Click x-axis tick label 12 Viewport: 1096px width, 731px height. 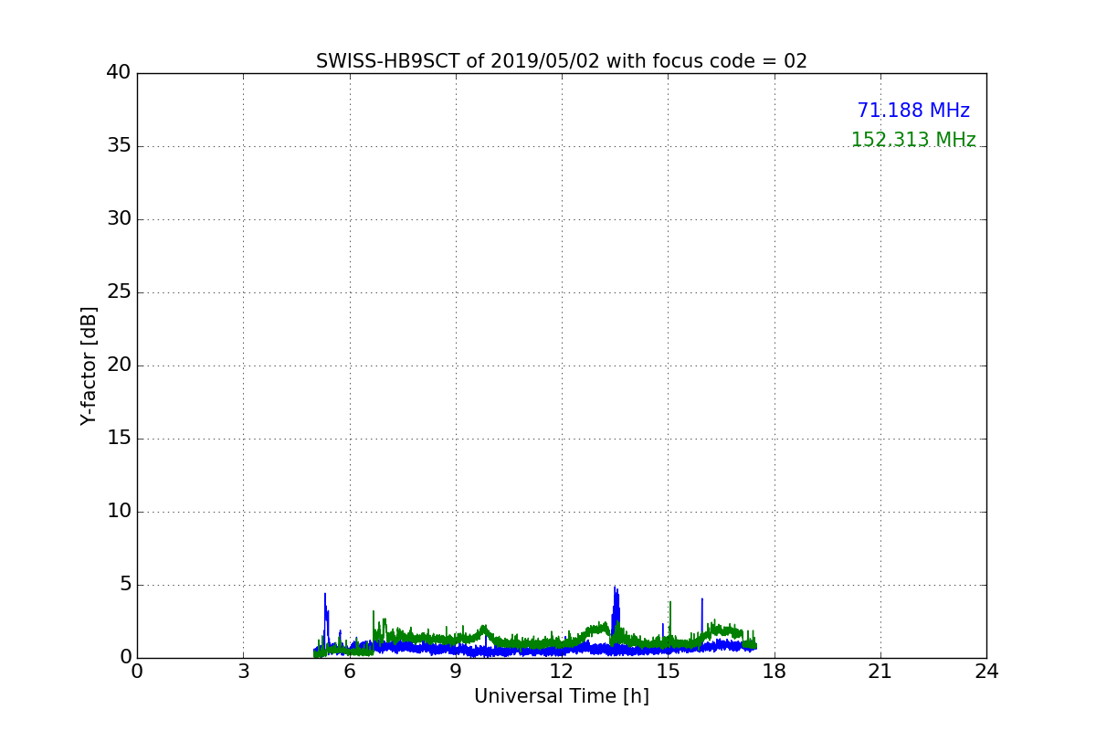coord(562,672)
